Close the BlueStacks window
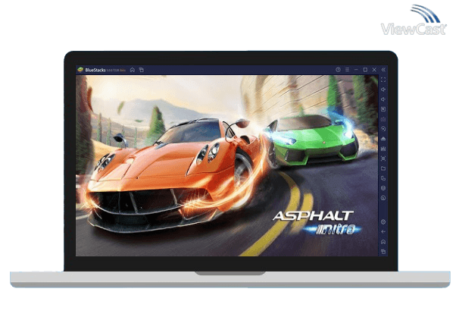The width and height of the screenshot is (456, 314). click(x=374, y=70)
